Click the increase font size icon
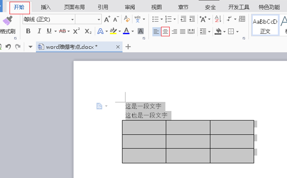 [x=107, y=20]
